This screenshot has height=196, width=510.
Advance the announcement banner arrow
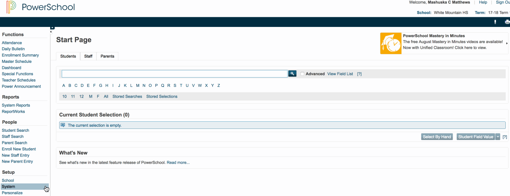[507, 43]
